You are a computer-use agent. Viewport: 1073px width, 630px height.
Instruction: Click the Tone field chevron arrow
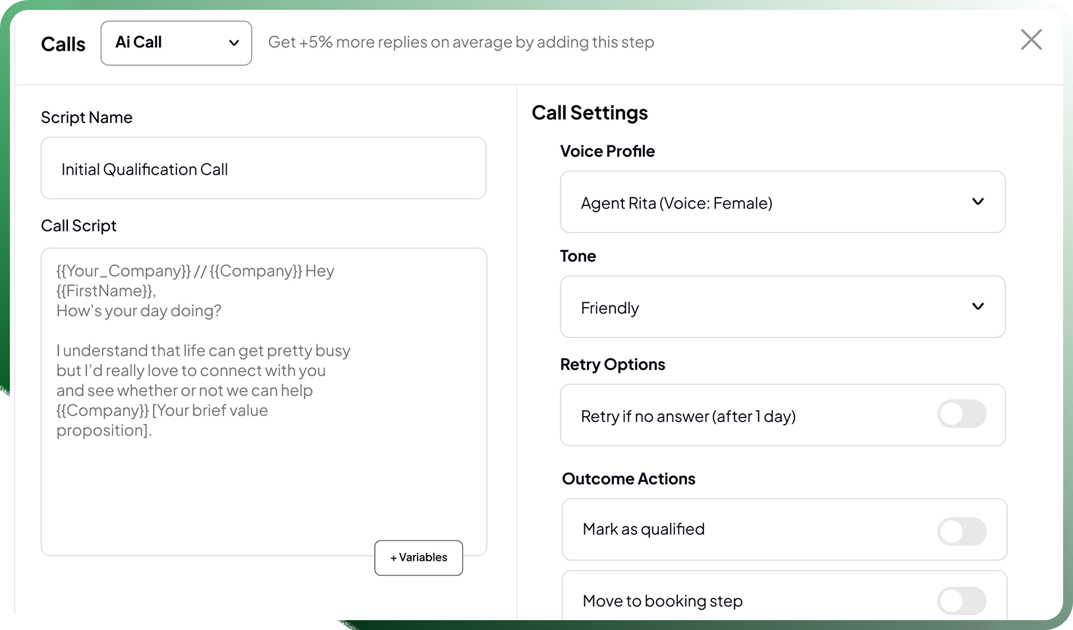pos(977,306)
